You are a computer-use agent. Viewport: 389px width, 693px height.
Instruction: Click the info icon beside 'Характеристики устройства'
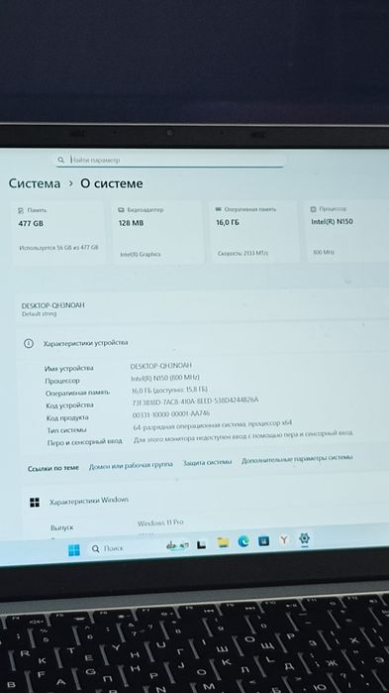[29, 343]
